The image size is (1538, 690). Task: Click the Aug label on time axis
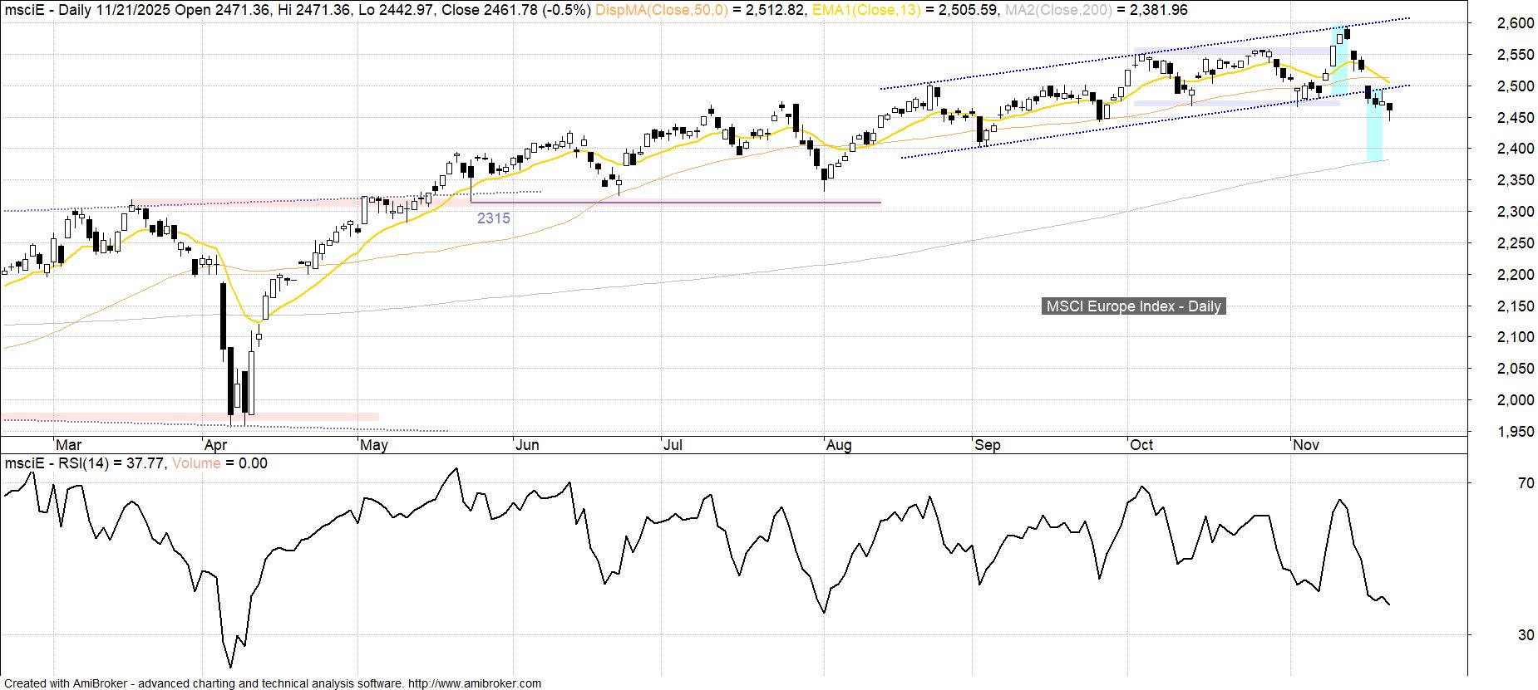point(838,445)
